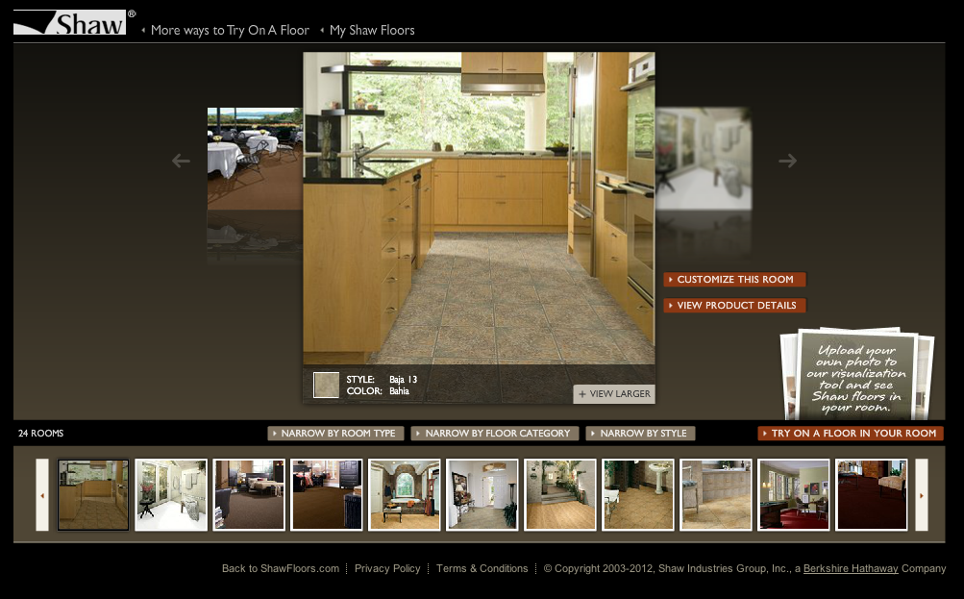Open the My Shaw Floors menu

[371, 30]
